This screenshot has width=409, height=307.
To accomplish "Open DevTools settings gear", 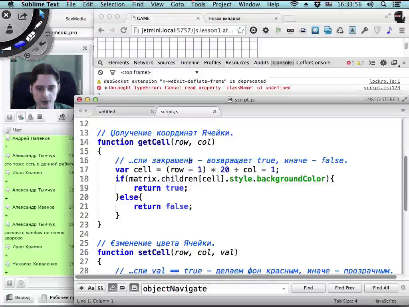I will pyautogui.click(x=383, y=63).
